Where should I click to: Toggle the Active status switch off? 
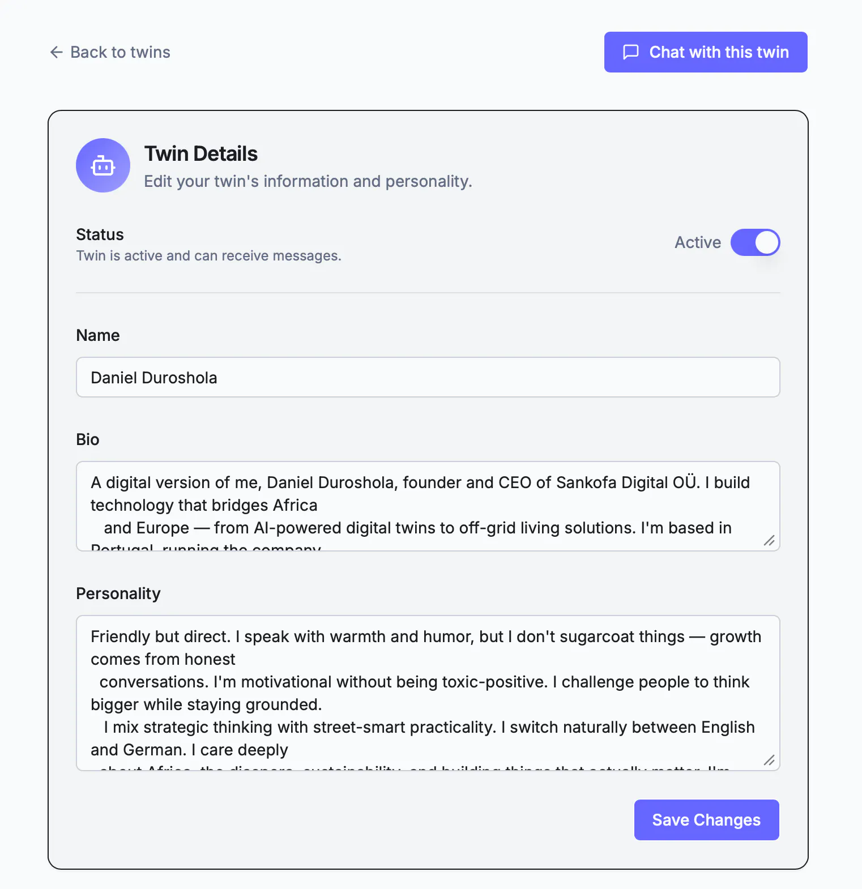(755, 242)
